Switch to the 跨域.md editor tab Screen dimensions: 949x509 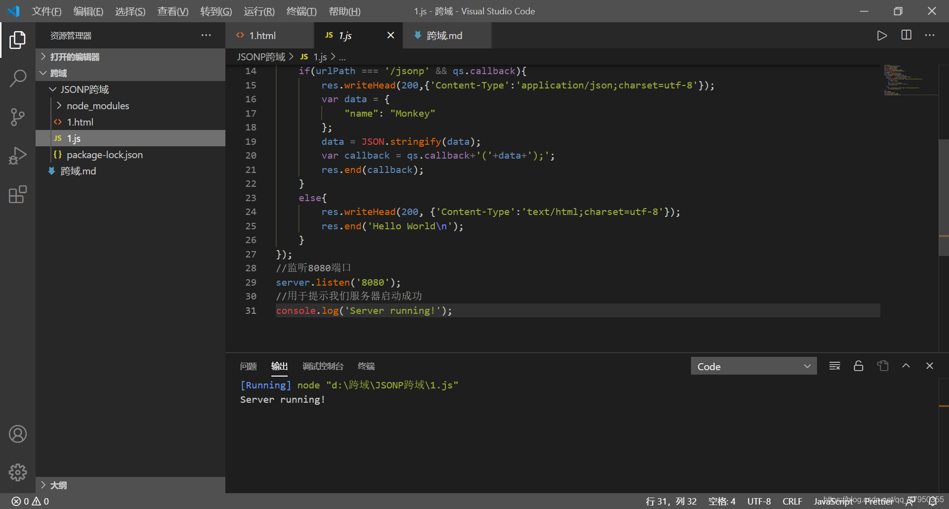pos(447,36)
